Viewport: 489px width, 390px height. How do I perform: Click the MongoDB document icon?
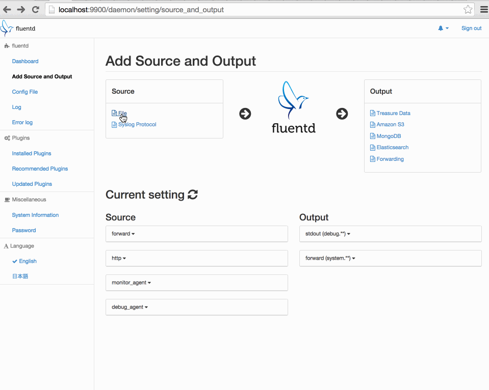(x=372, y=136)
